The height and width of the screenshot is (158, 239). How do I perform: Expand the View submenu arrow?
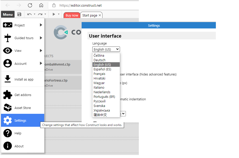(x=41, y=51)
